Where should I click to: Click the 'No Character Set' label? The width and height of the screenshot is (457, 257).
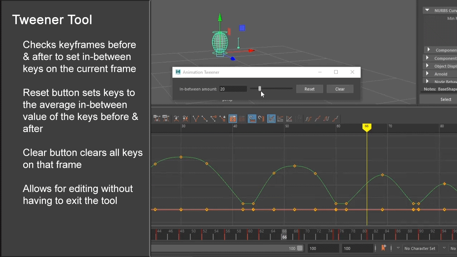(x=420, y=248)
